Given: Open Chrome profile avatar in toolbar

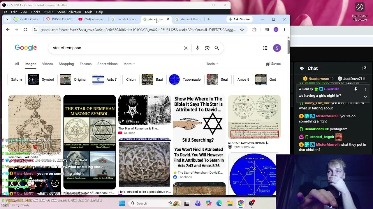Looking at the screenshot, I should (276, 30).
